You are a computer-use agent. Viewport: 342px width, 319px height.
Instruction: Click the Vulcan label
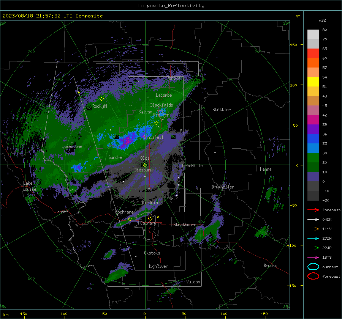tap(193, 282)
